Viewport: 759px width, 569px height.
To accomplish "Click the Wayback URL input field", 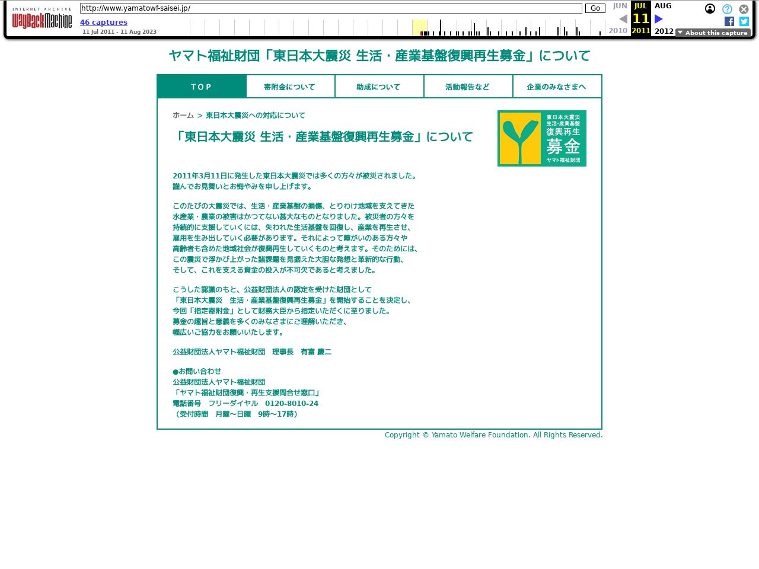I will (331, 8).
